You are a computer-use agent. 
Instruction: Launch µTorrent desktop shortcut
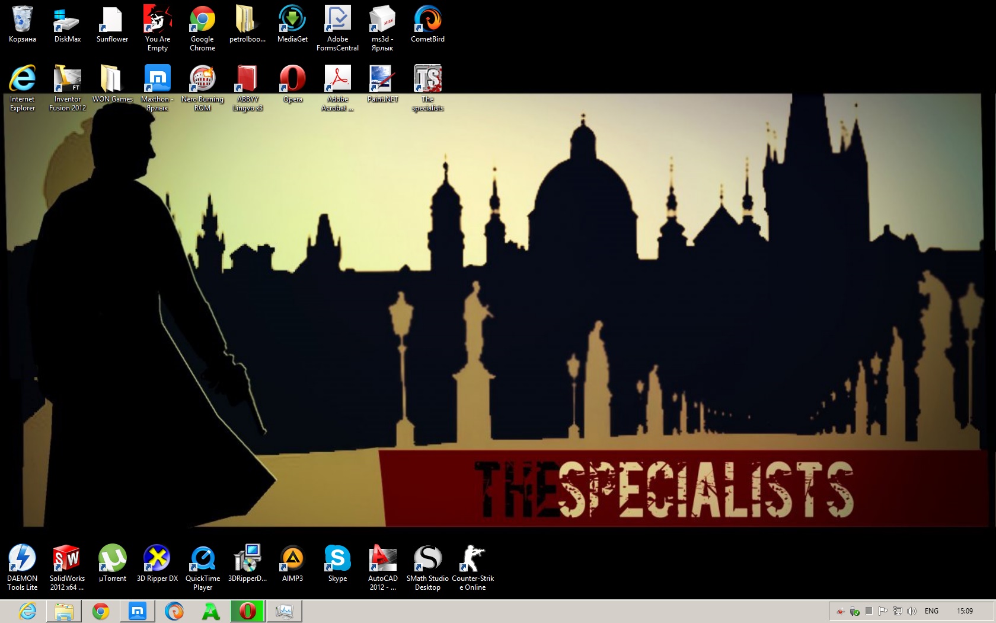[x=113, y=564]
